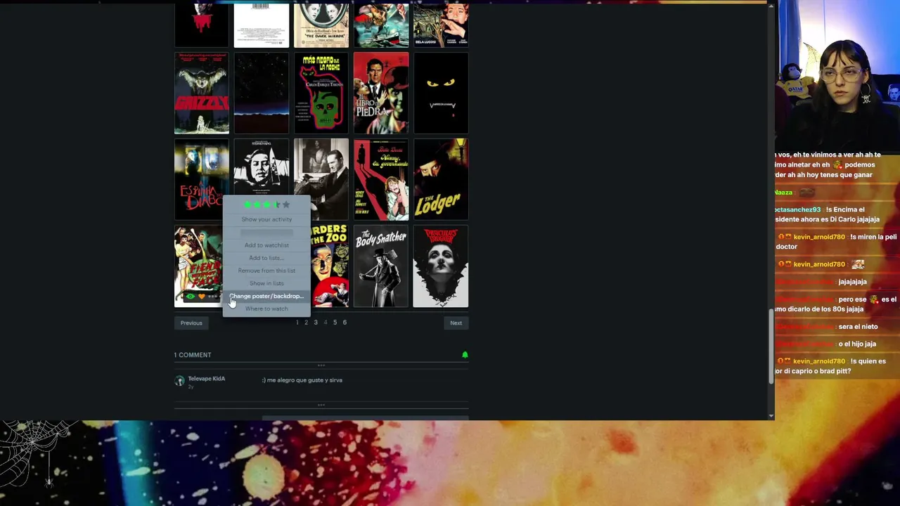Select the 'Show in lists' option
The width and height of the screenshot is (900, 506).
pos(266,283)
